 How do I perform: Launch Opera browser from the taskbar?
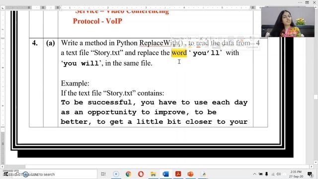click(141, 174)
